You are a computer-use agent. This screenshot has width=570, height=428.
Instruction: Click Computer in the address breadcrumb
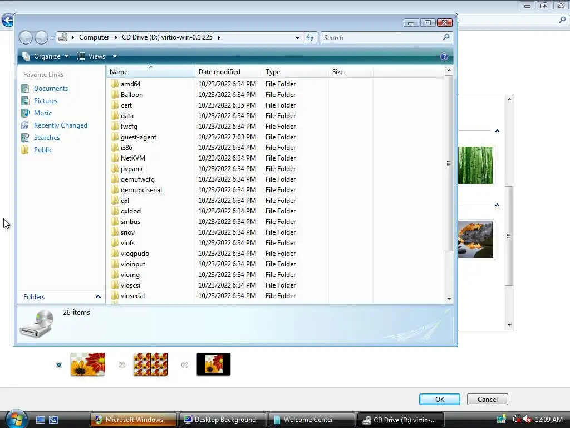[94, 37]
